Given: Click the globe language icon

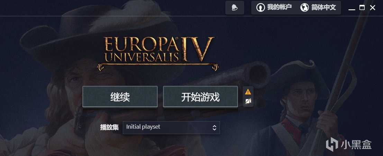Looking at the screenshot, I should coord(304,8).
